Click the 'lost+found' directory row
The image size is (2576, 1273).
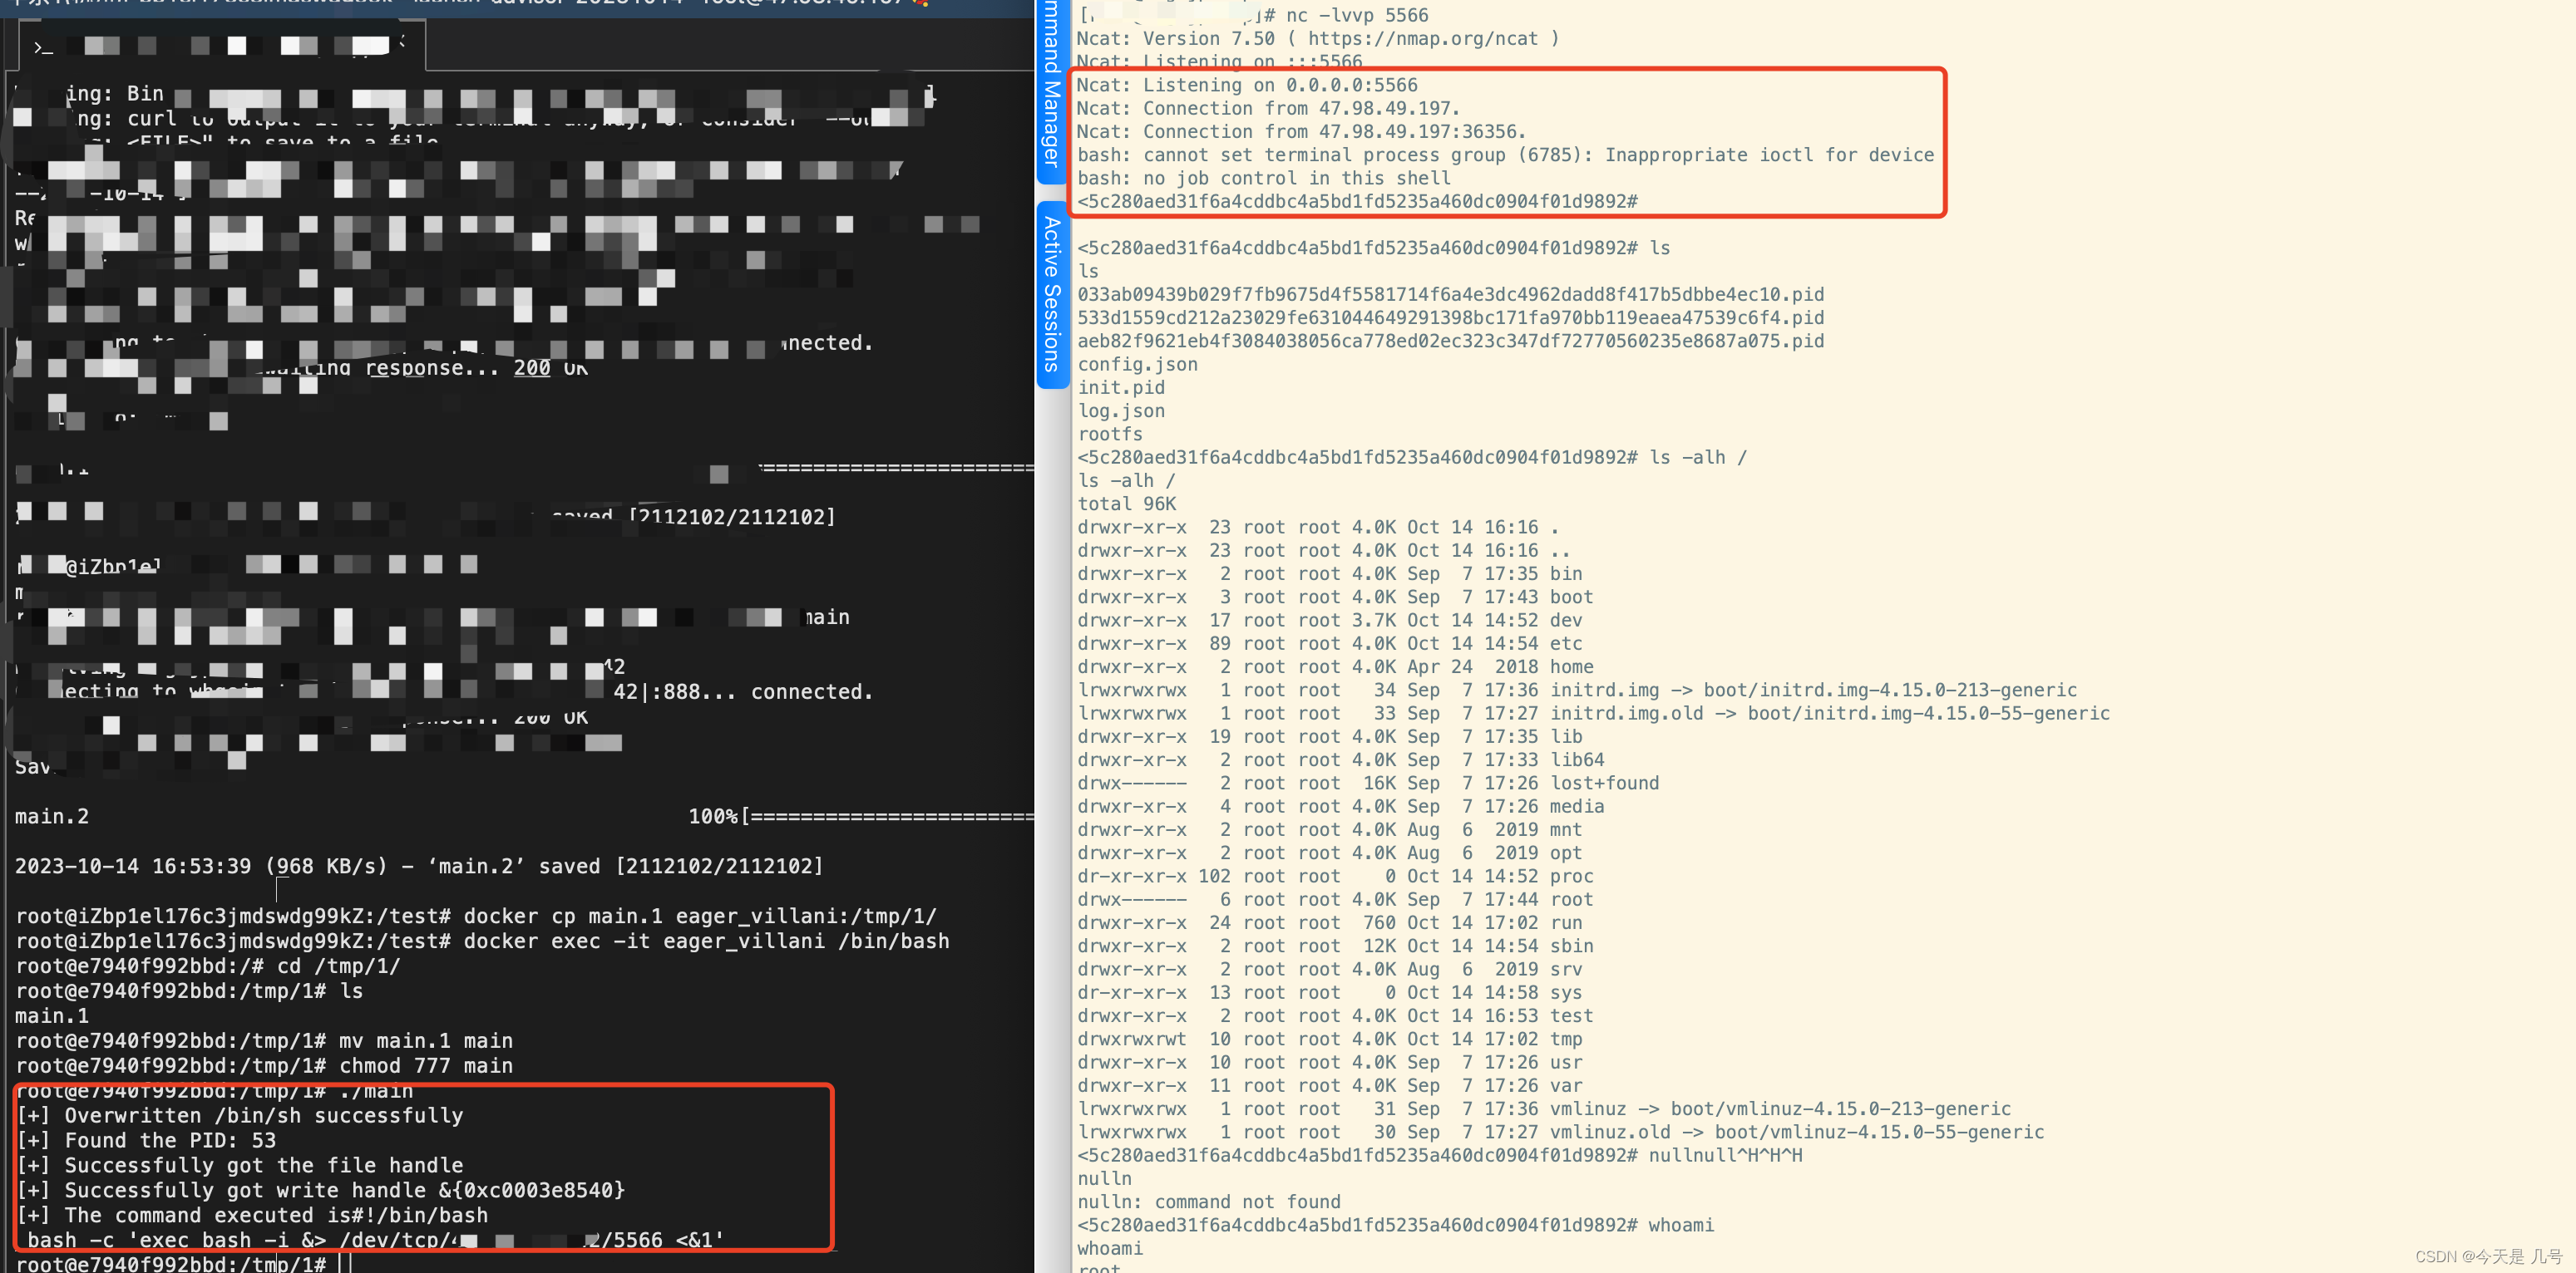[1368, 784]
